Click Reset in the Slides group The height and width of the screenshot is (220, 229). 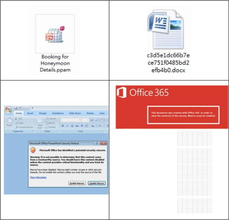point(50,123)
